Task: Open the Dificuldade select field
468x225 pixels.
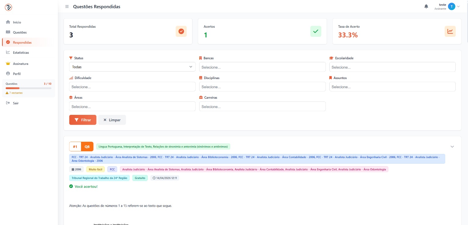Action: click(x=132, y=87)
